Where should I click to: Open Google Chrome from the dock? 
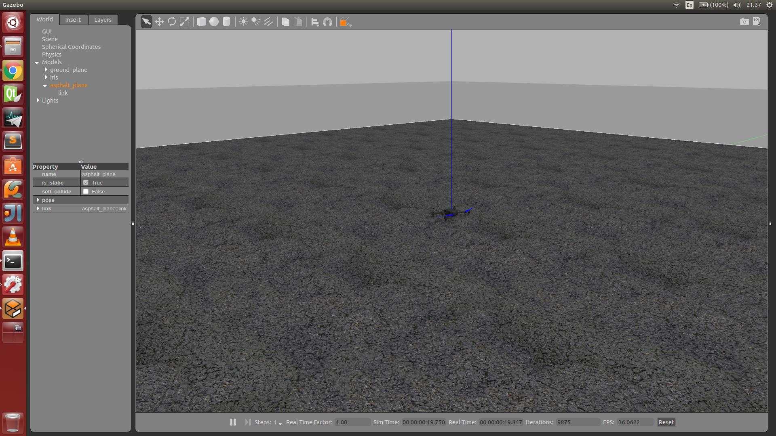coord(13,71)
